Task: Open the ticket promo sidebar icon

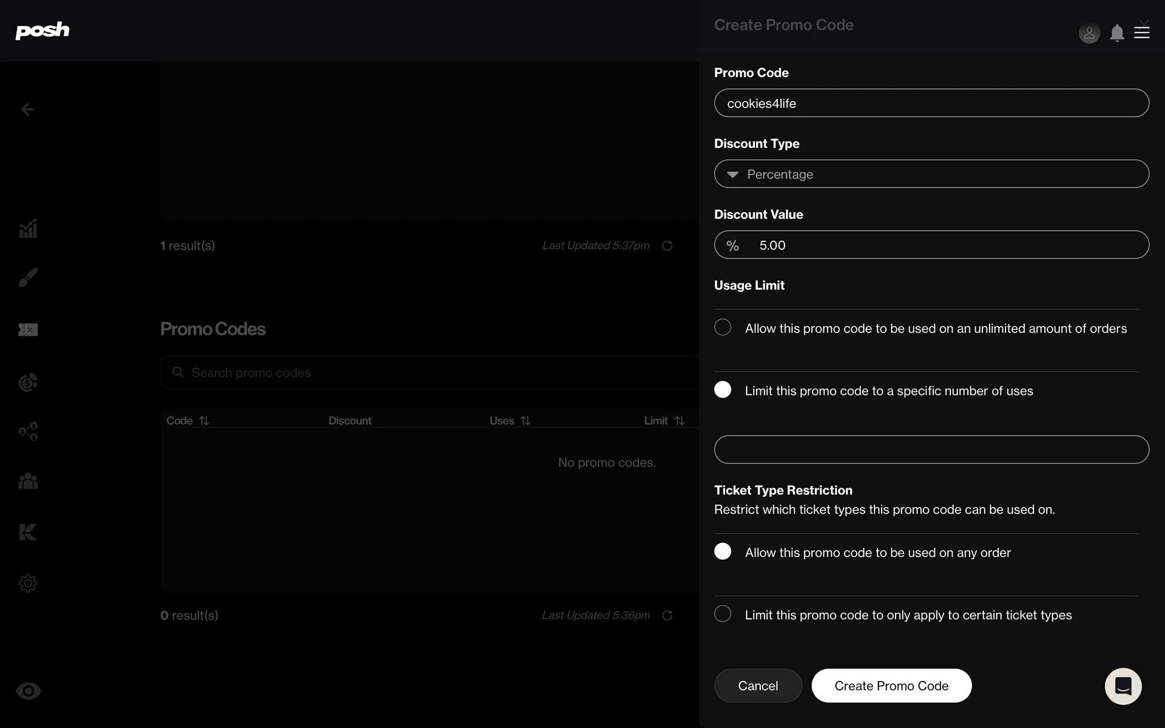Action: point(28,329)
